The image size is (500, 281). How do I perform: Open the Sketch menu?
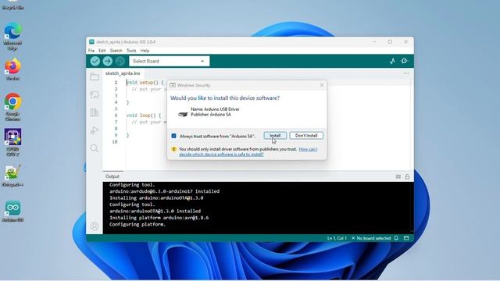[x=116, y=51]
